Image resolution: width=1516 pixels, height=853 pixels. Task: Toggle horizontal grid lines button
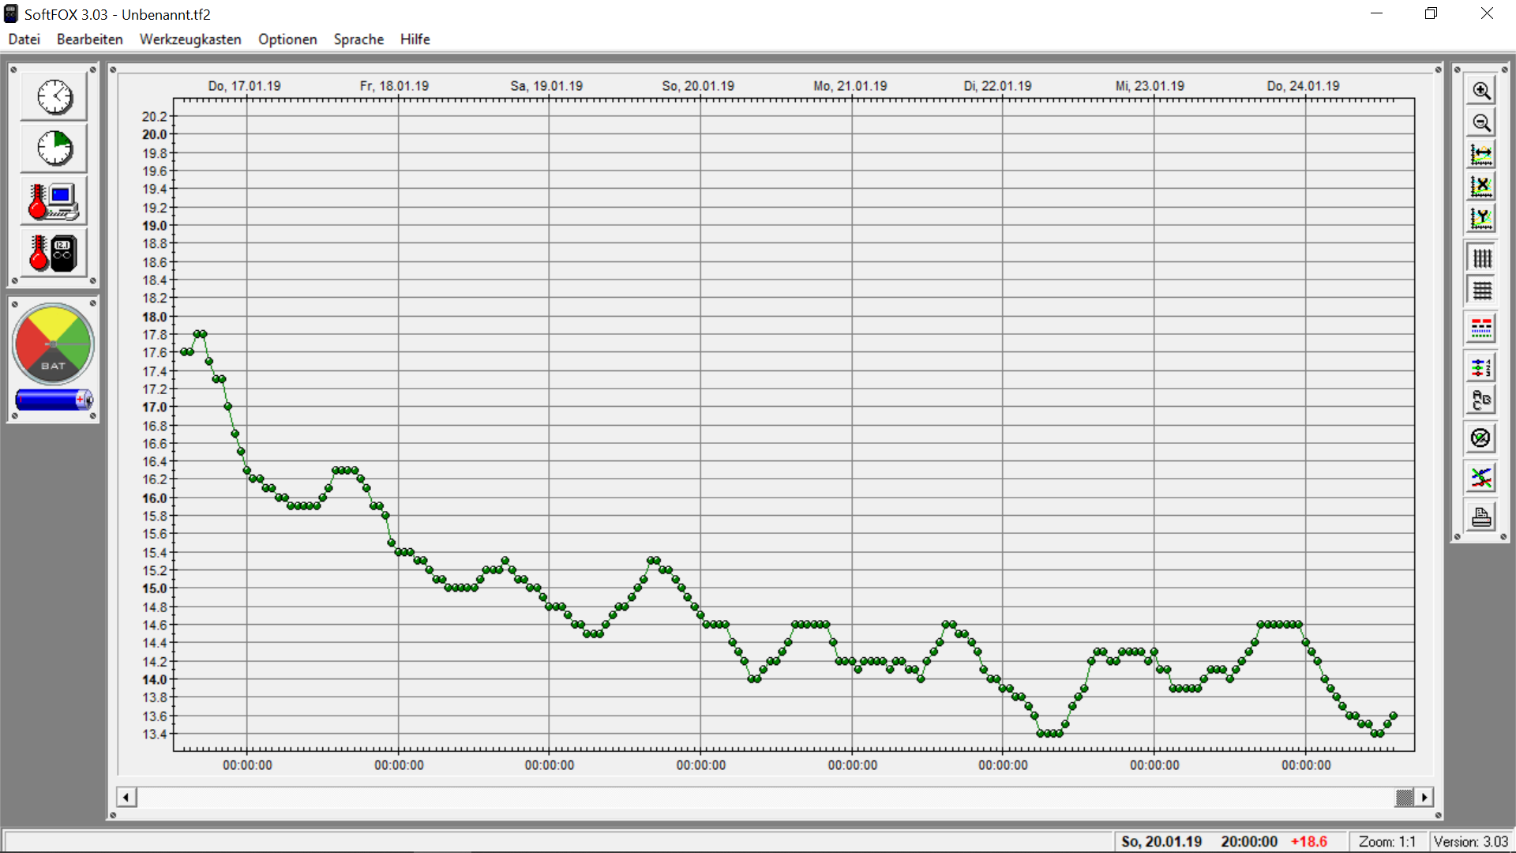tap(1481, 291)
